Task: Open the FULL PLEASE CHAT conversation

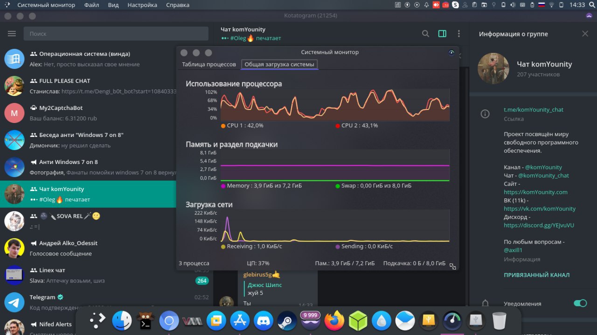Action: coord(89,86)
